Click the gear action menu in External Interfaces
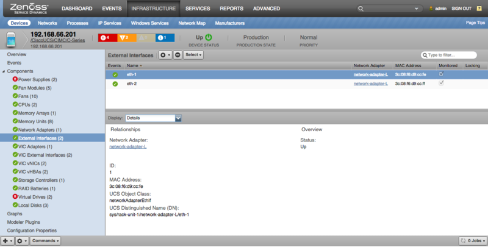Image resolution: width=488 pixels, height=247 pixels. [x=165, y=55]
